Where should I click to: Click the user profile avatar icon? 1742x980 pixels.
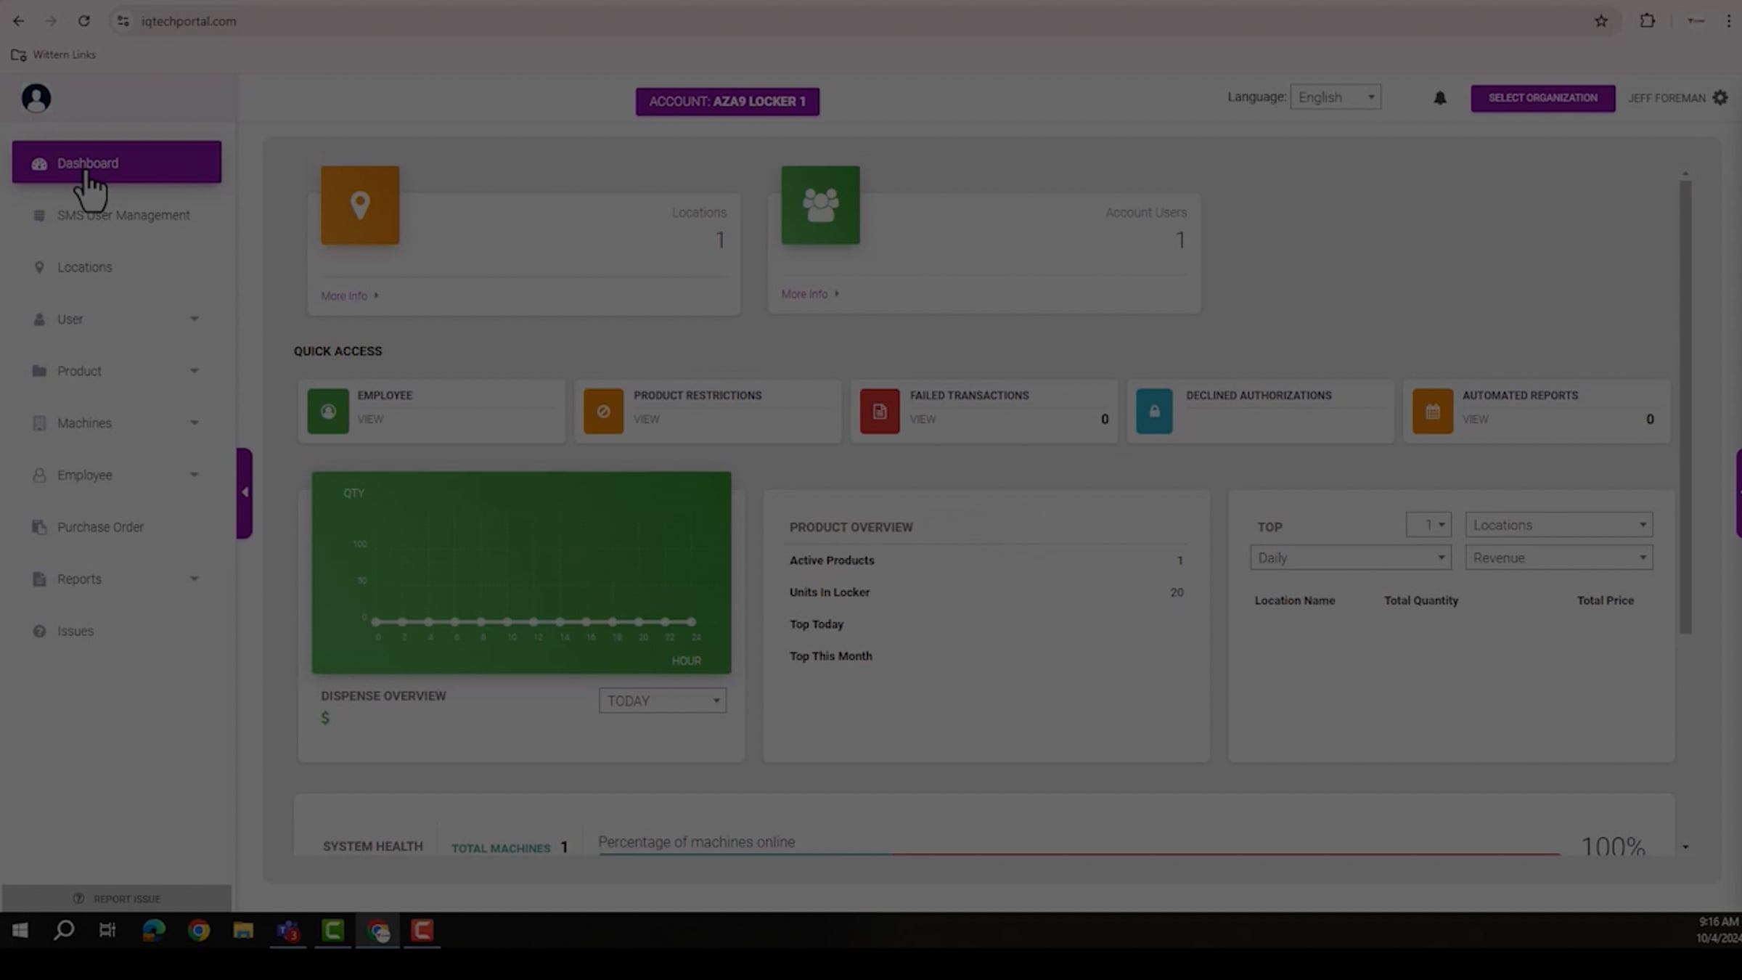click(x=36, y=98)
